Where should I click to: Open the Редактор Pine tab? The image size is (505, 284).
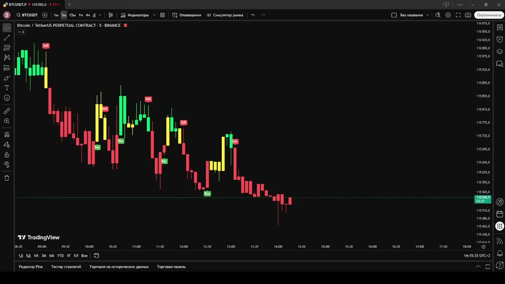coord(31,267)
